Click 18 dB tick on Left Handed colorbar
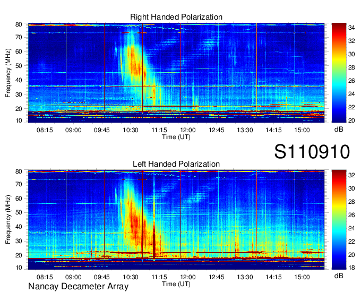 pyautogui.click(x=351, y=268)
